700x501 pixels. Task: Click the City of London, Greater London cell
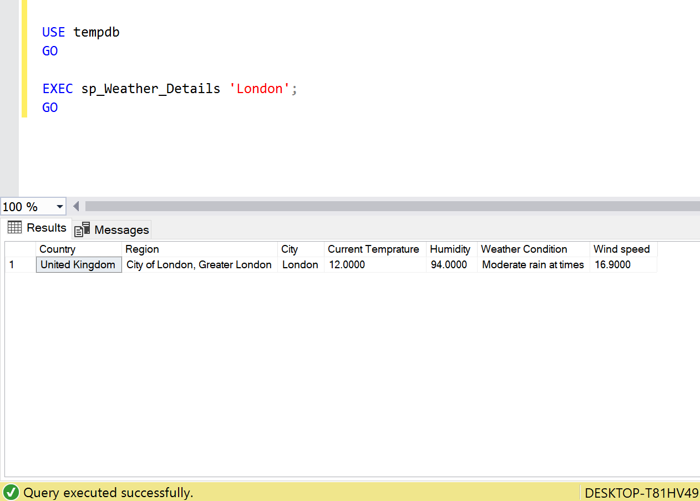click(x=199, y=265)
